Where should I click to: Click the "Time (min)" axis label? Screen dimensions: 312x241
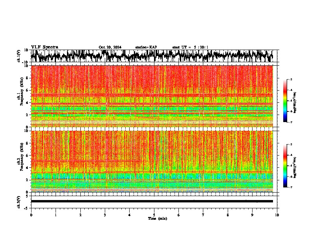[x=158, y=219]
